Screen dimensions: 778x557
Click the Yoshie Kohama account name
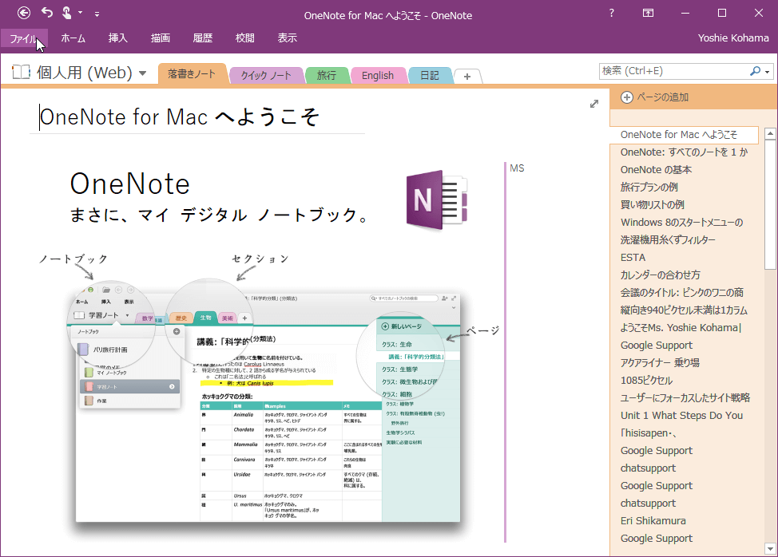(732, 38)
